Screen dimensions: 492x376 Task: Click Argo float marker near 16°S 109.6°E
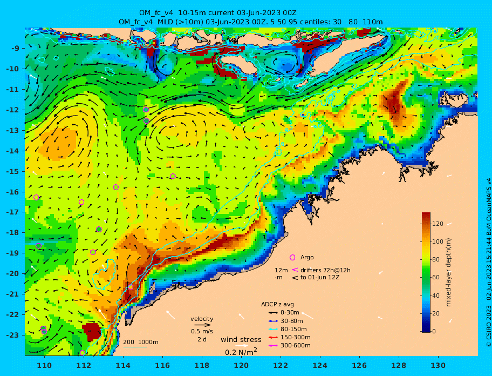(36, 198)
